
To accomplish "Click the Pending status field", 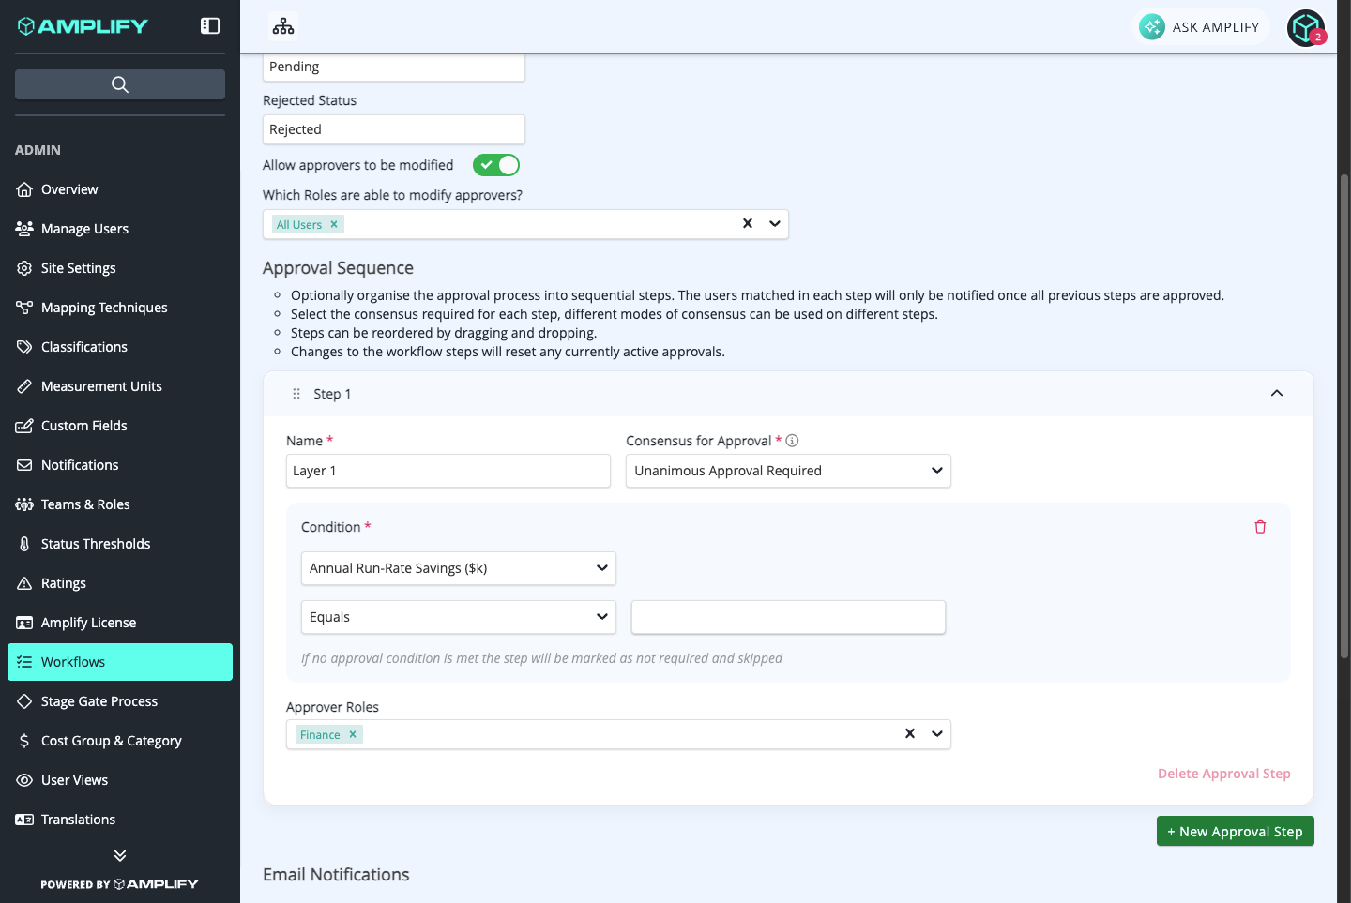I will [394, 68].
